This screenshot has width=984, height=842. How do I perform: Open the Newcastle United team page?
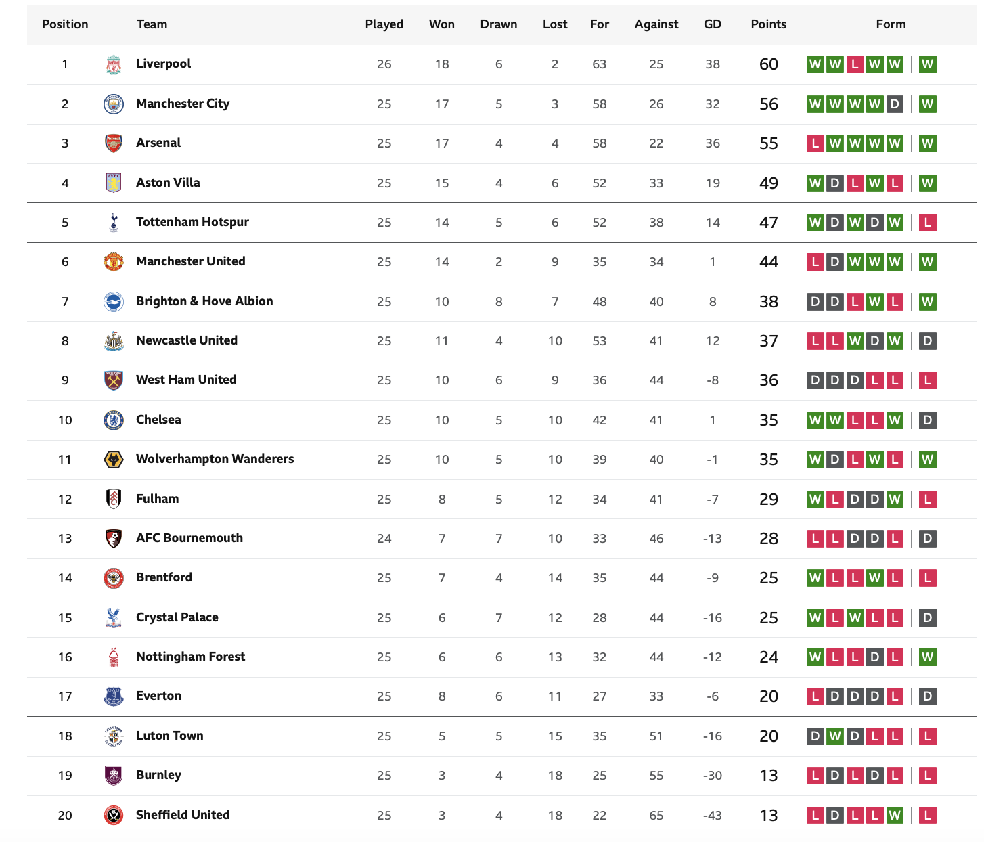click(187, 340)
